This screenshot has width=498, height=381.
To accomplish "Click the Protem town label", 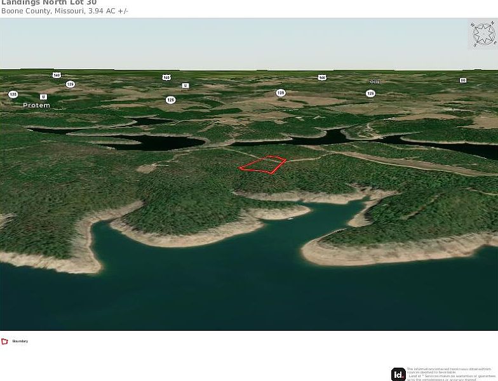I will [x=36, y=105].
